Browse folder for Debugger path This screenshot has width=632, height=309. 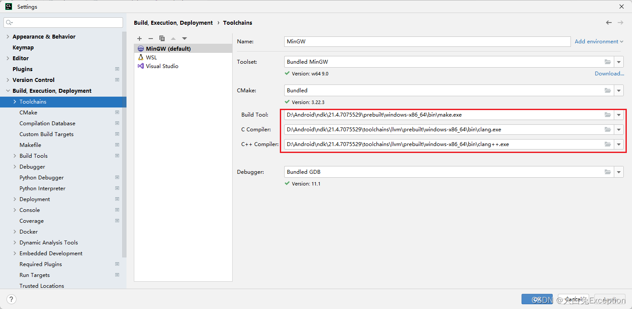[x=608, y=172]
